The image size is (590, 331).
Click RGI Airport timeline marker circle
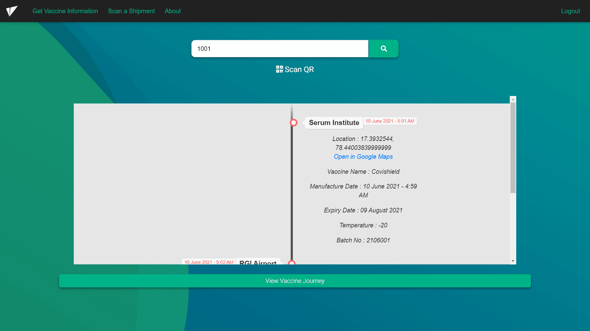292,263
